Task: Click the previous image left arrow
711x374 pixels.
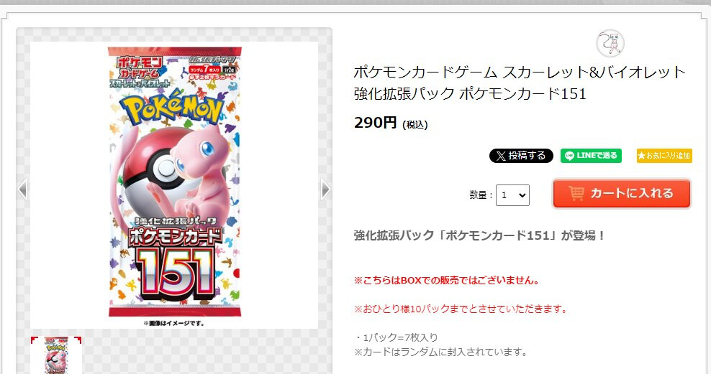Action: coord(23,189)
